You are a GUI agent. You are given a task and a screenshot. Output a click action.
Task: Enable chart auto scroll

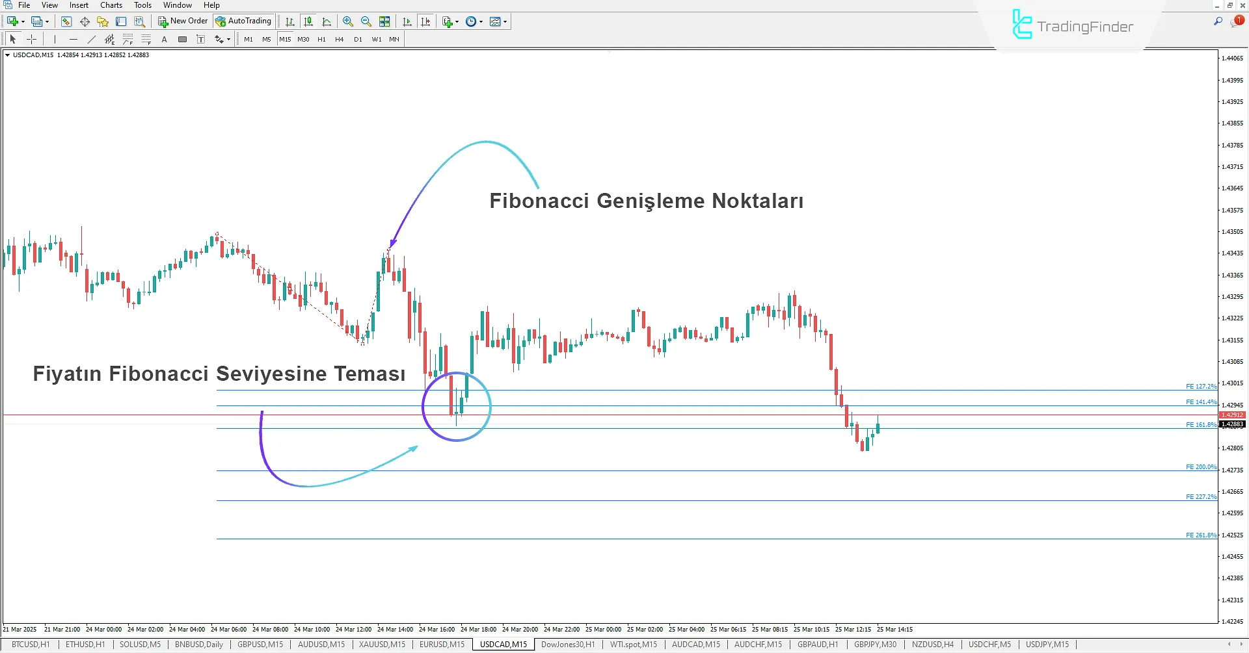[x=407, y=21]
